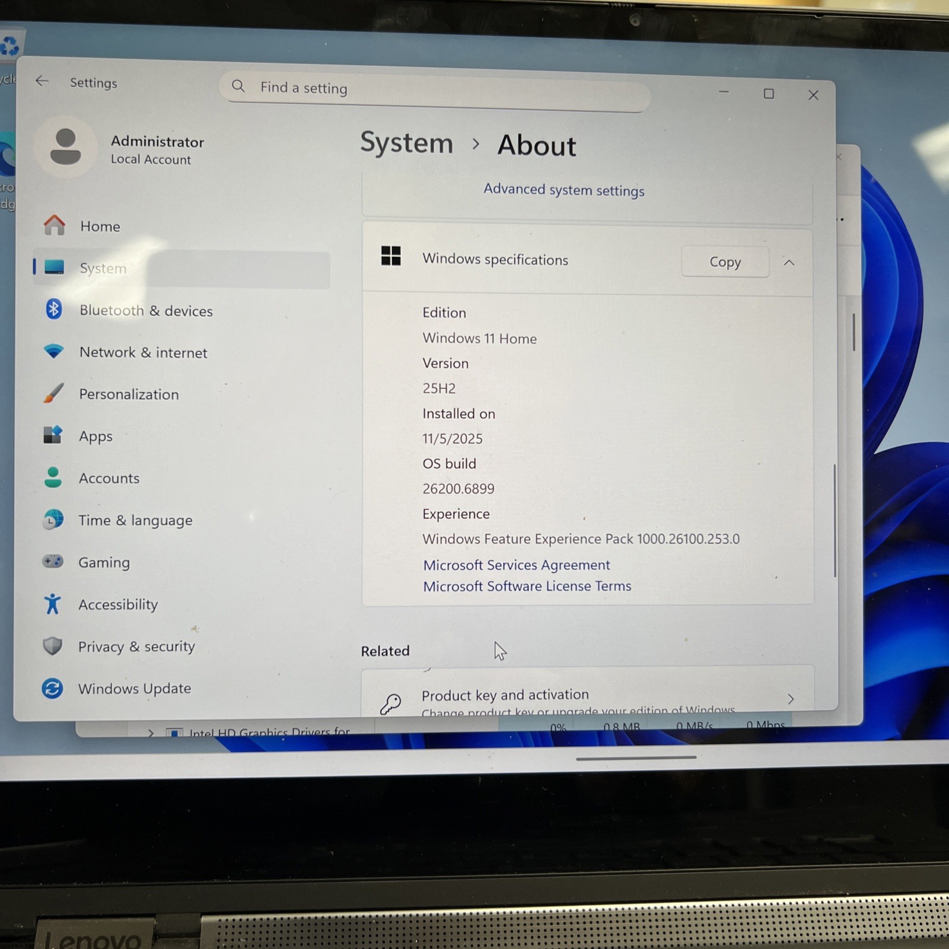Viewport: 949px width, 949px height.
Task: Expand Intel HD Graphics Drivers row behind Settings
Action: [151, 733]
